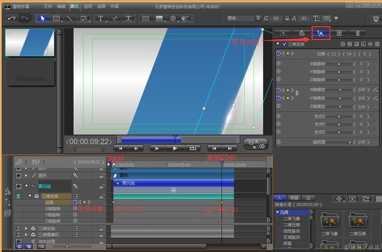Open the fifth right-panel tab
Viewport: 382px width, 252px height.
point(357,33)
